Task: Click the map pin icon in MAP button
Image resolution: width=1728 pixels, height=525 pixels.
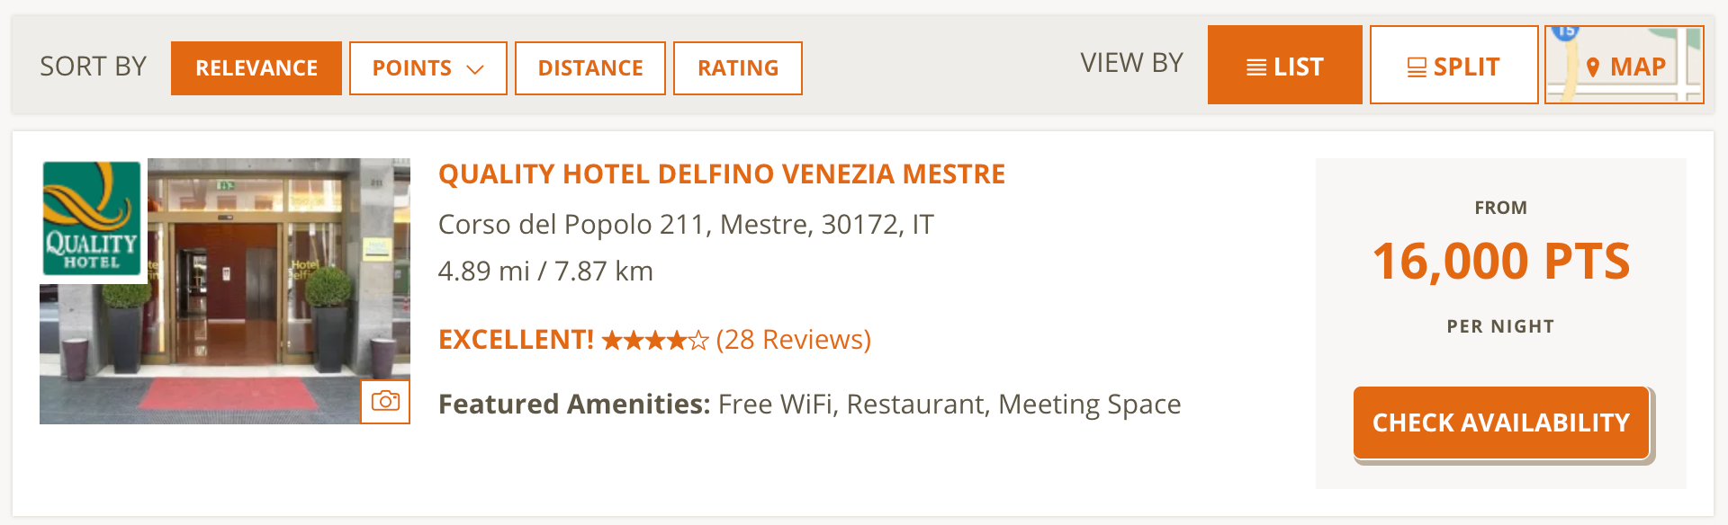Action: click(x=1593, y=67)
